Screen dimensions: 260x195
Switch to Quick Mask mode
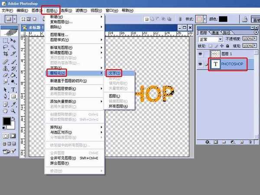point(13,136)
